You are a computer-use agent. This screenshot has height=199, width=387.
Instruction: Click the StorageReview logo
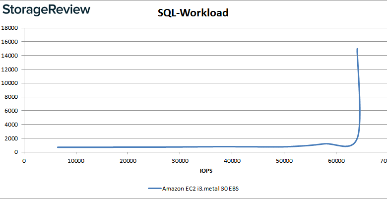(x=47, y=9)
